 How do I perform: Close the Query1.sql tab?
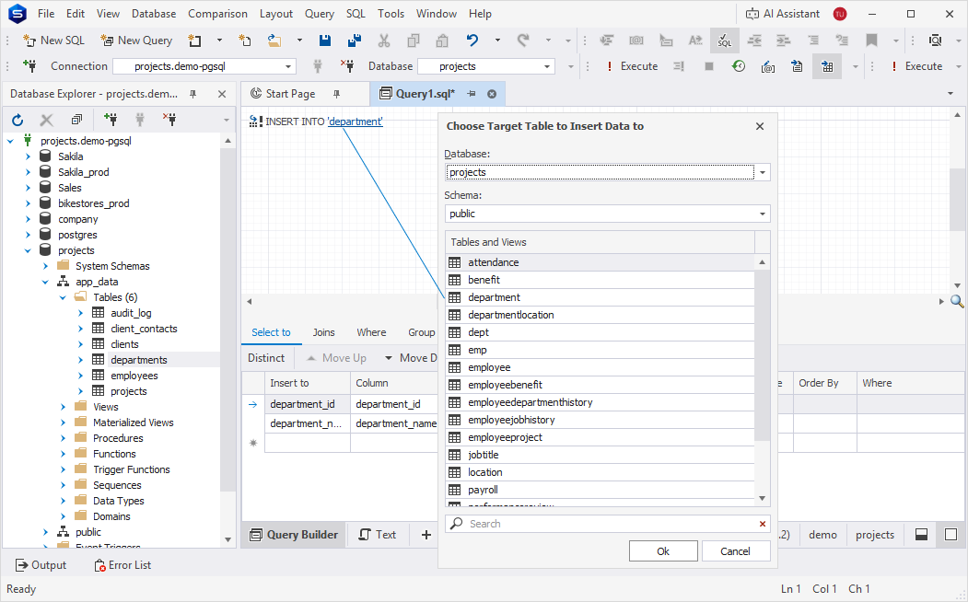tap(492, 94)
